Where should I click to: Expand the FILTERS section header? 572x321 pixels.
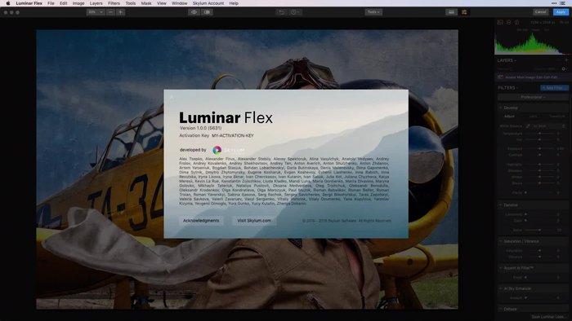[507, 88]
